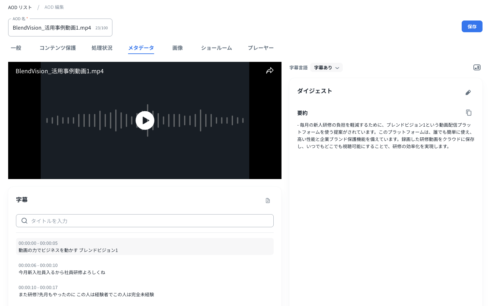
Task: Open the コンテンツ保護 tab
Action: tap(58, 48)
